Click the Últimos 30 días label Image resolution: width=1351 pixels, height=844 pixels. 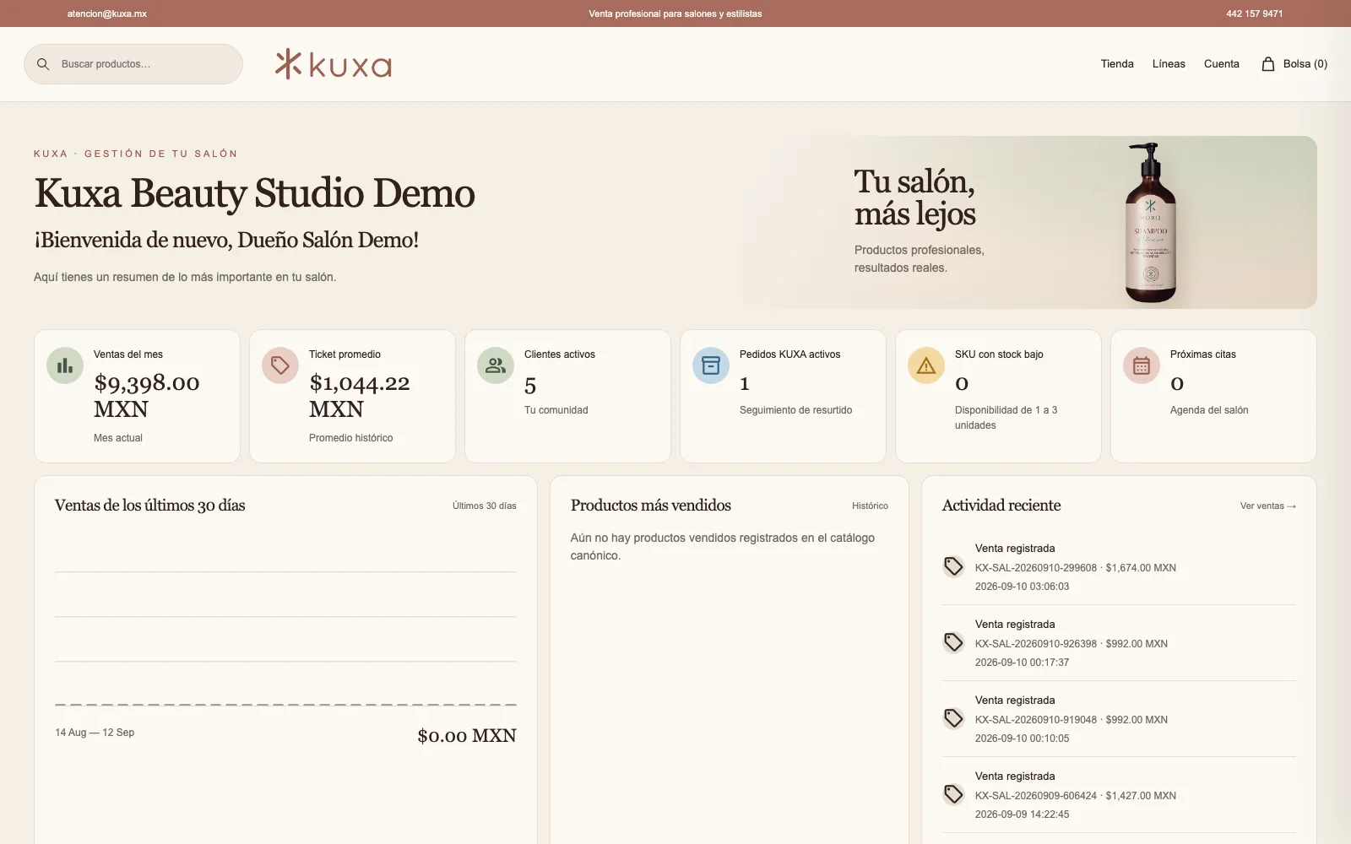(x=485, y=506)
